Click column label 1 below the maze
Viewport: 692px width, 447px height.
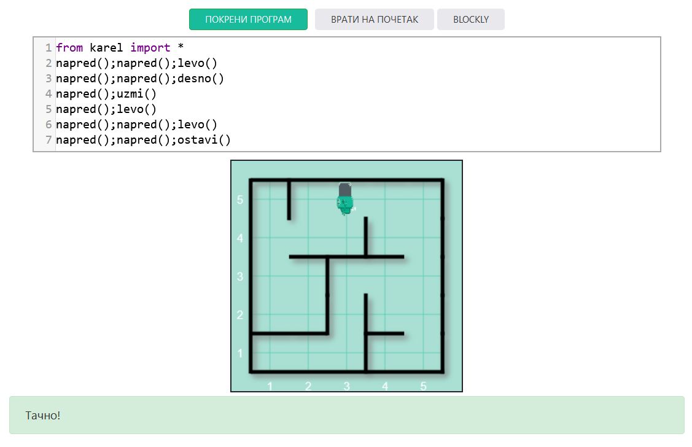point(270,386)
